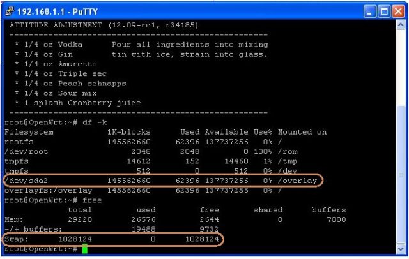Close the PuTTY session window
Image resolution: width=409 pixels, height=259 pixels.
pyautogui.click(x=400, y=10)
